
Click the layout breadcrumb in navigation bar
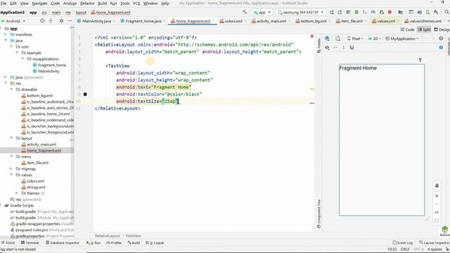tap(81, 13)
